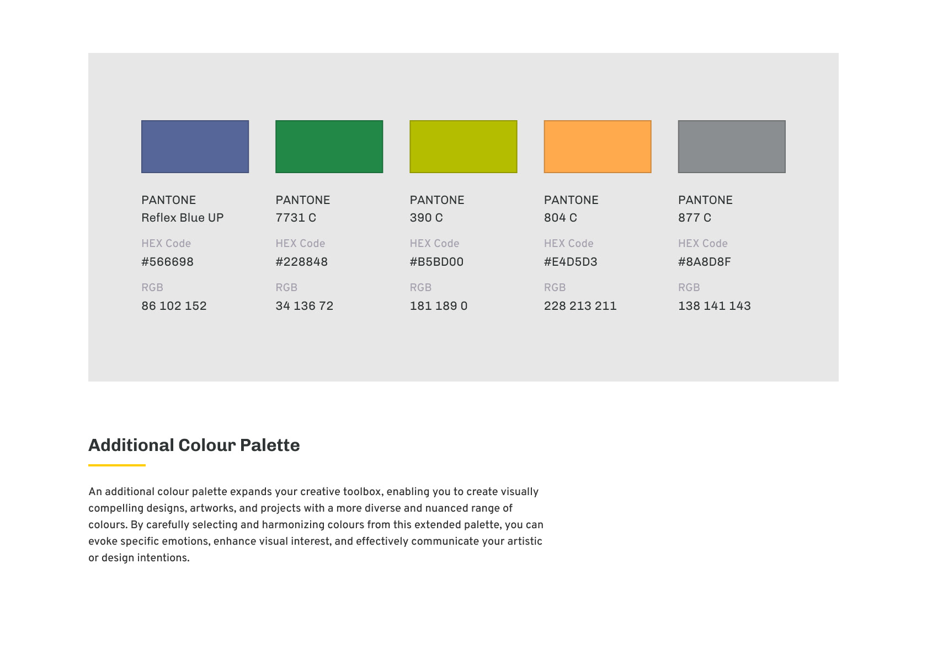Click the hex value #E4D5D3
Viewport: 927px width, 655px height.
point(571,262)
